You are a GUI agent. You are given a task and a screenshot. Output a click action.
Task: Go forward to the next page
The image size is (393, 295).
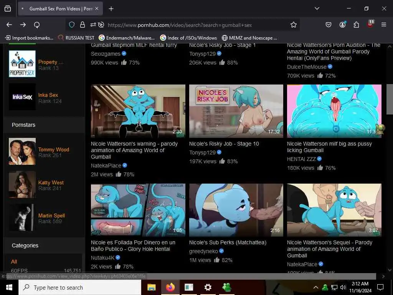coord(23,25)
